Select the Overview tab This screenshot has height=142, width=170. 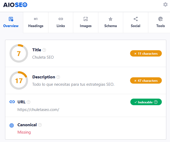pyautogui.click(x=11, y=22)
